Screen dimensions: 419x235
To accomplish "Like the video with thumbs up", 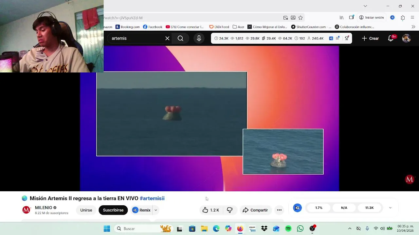I will (x=211, y=210).
